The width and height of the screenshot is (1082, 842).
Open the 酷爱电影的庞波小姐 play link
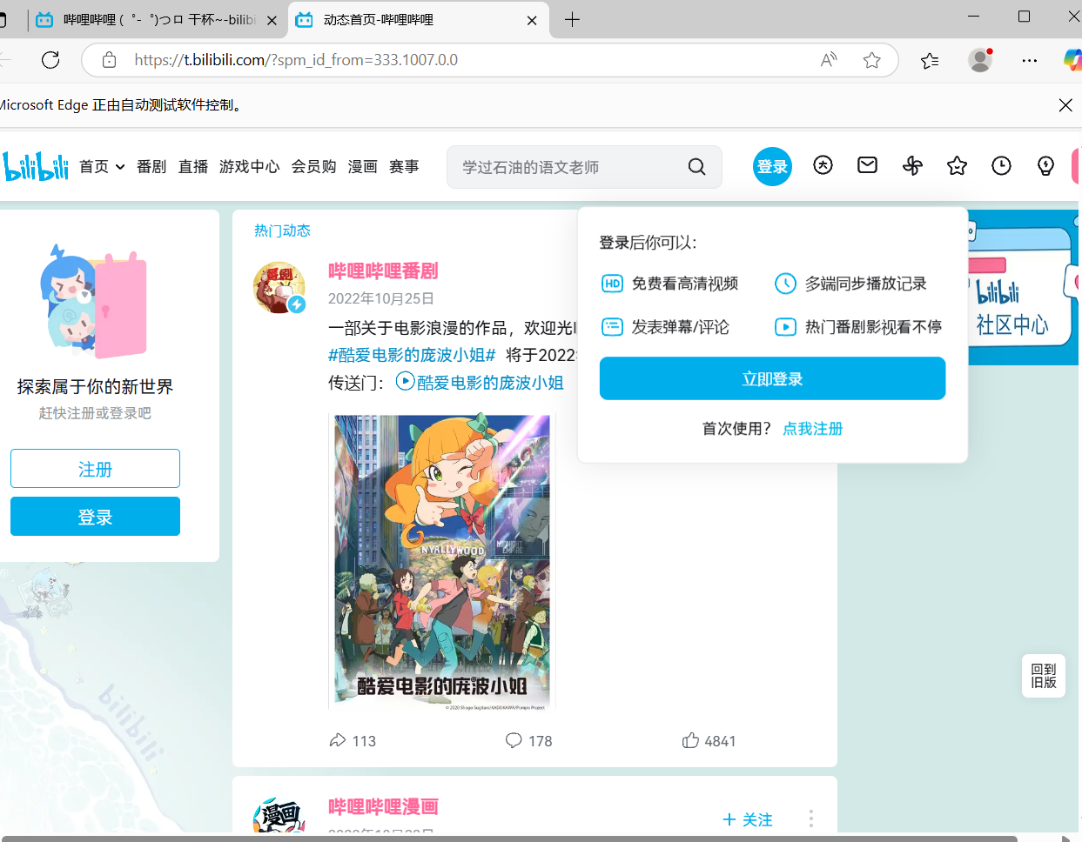point(480,382)
